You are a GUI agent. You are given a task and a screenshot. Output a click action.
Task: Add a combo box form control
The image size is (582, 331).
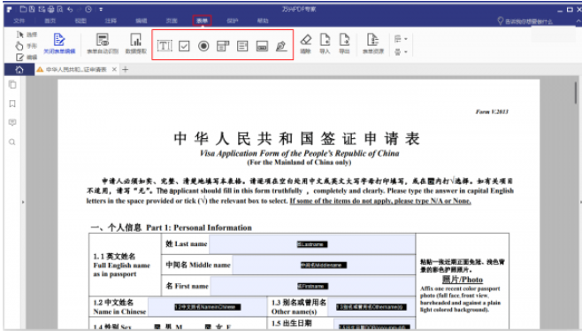point(223,46)
